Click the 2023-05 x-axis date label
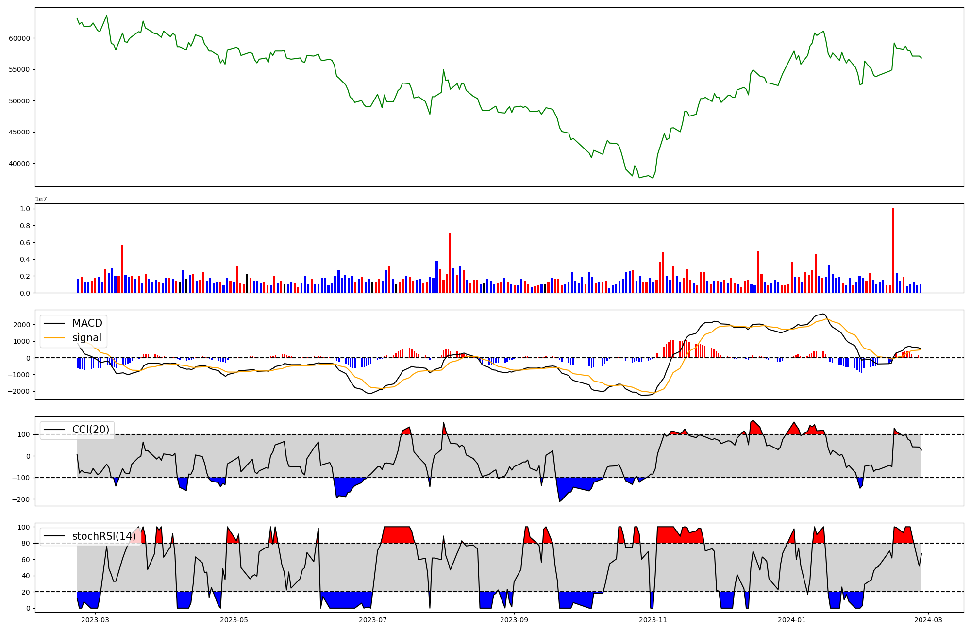 pos(234,620)
